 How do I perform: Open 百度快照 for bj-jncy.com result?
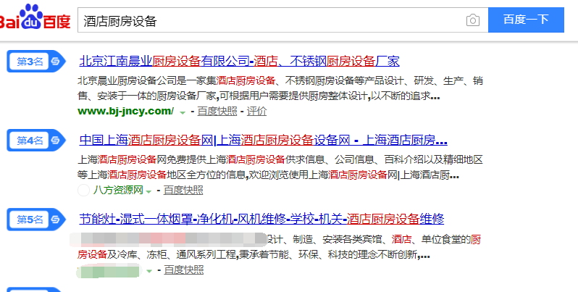(x=217, y=111)
